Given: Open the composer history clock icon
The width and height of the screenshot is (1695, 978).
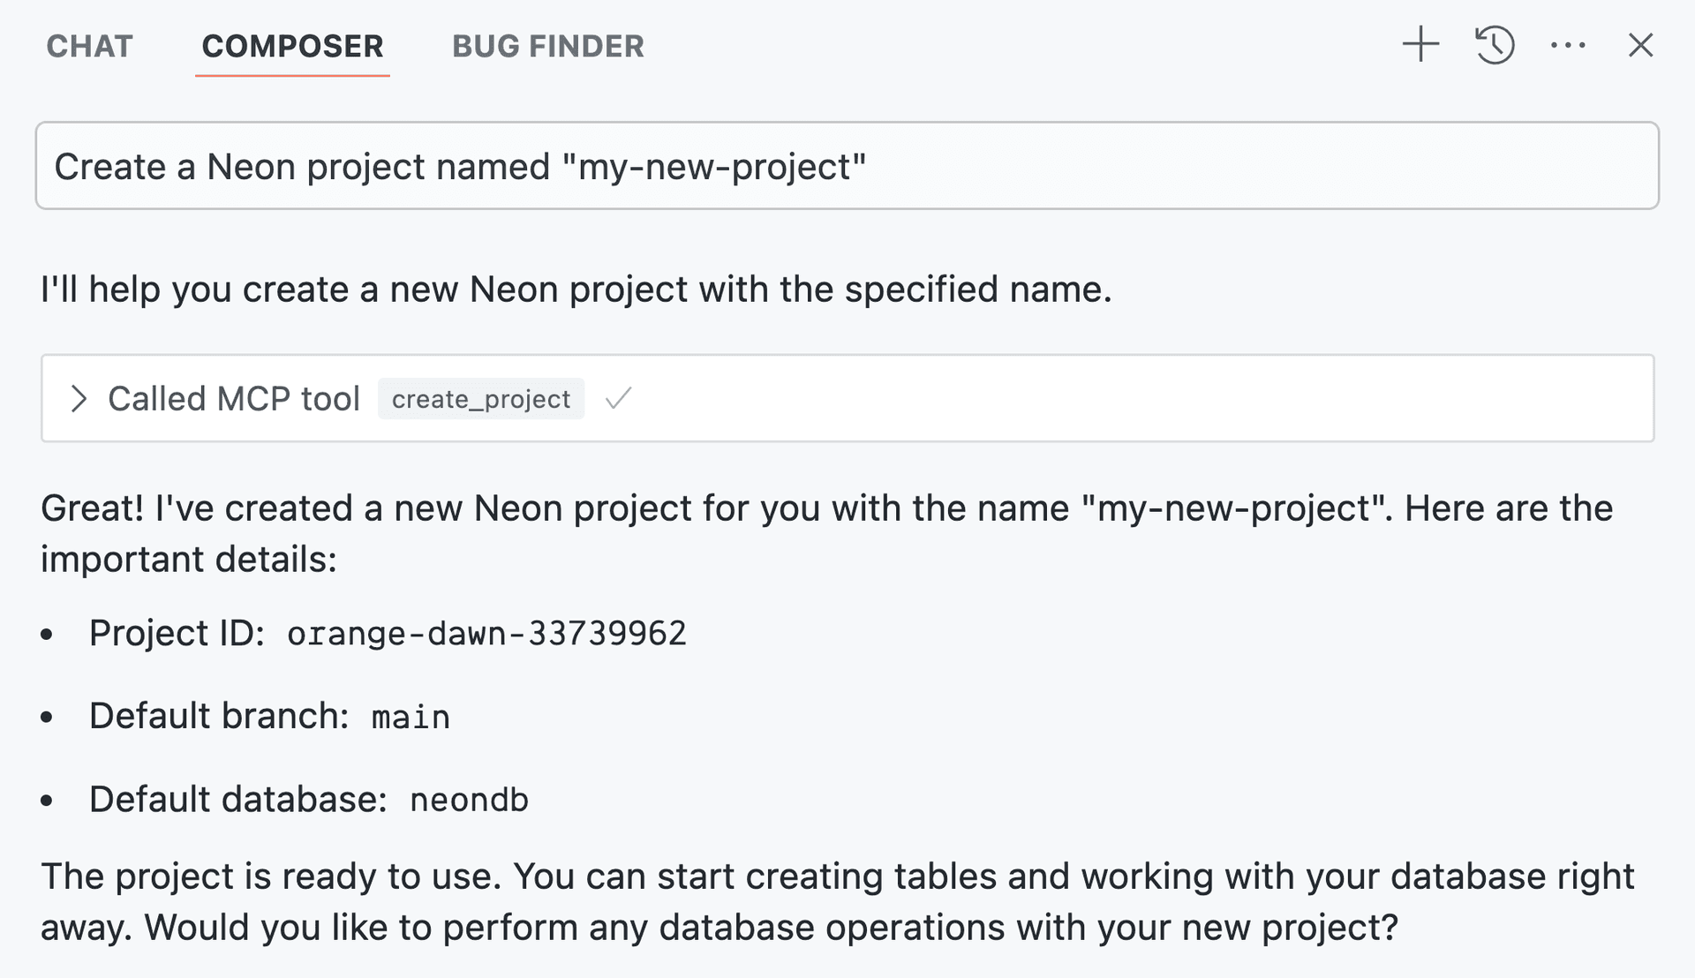Looking at the screenshot, I should point(1495,45).
